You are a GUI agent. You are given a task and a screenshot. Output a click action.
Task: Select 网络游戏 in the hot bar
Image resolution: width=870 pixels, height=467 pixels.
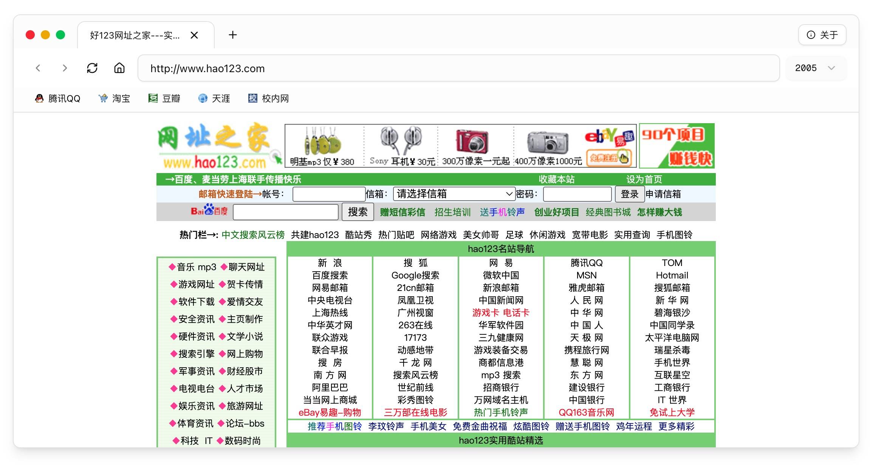click(x=438, y=235)
